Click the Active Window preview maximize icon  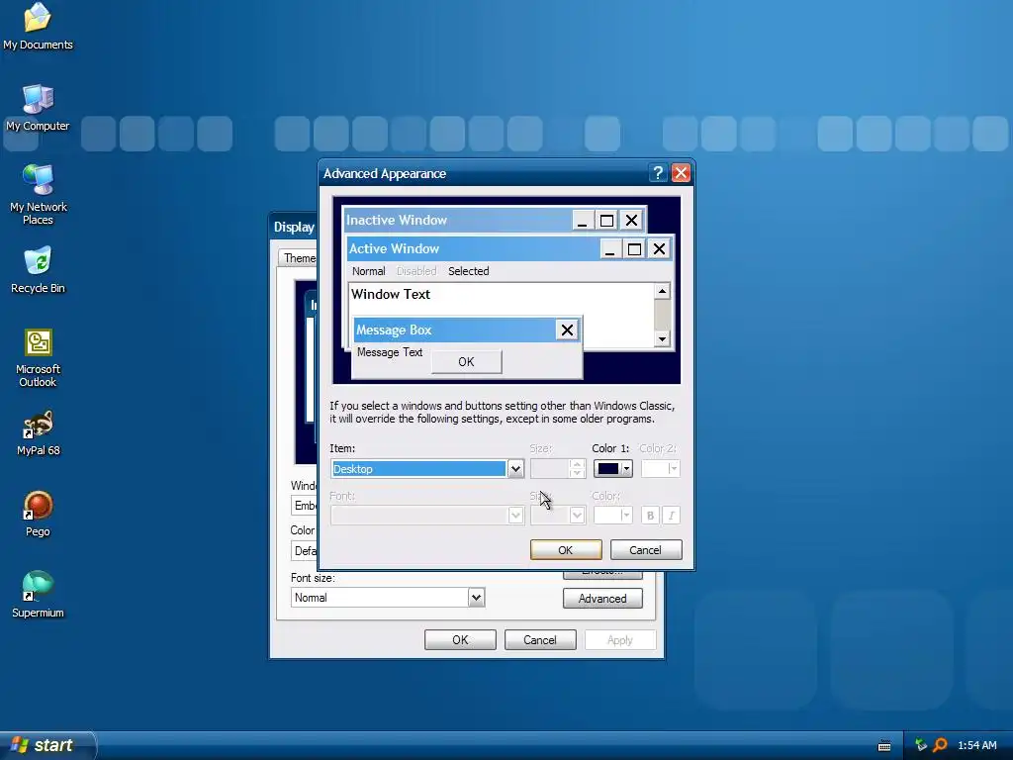click(x=634, y=248)
